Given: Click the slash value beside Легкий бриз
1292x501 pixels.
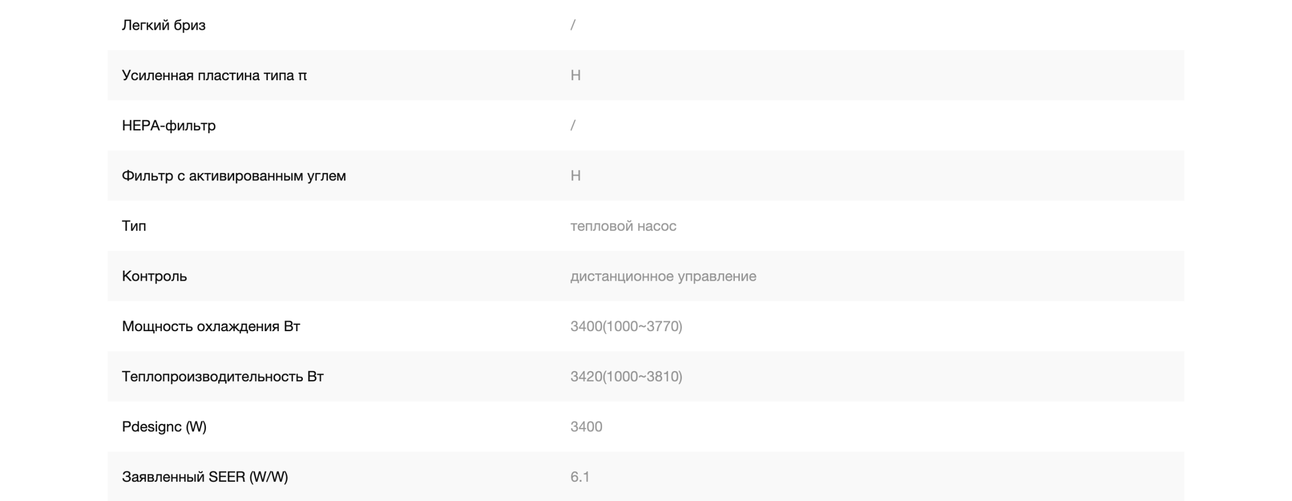Looking at the screenshot, I should [573, 25].
